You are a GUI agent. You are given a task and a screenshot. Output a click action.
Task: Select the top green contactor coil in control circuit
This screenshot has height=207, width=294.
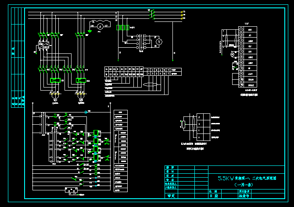tap(96, 133)
